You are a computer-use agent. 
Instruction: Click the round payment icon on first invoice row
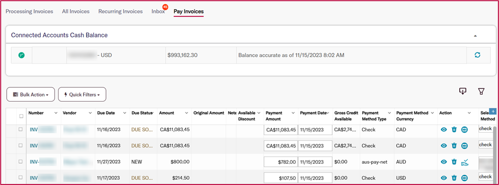click(464, 130)
